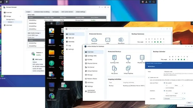This screenshot has height=108, width=193.
Task: Open the Security Advisor app icon
Action: (51, 96)
